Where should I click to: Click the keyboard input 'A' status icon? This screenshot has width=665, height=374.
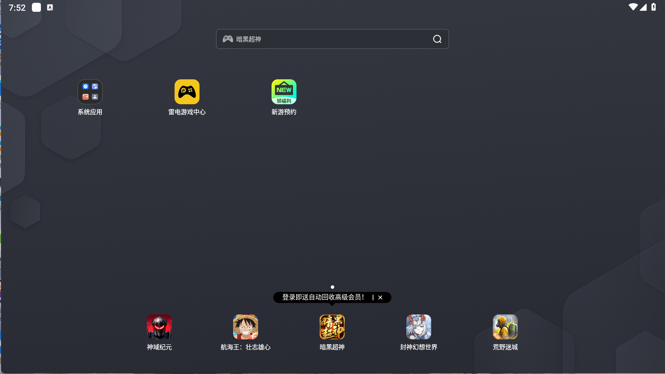[x=50, y=8]
